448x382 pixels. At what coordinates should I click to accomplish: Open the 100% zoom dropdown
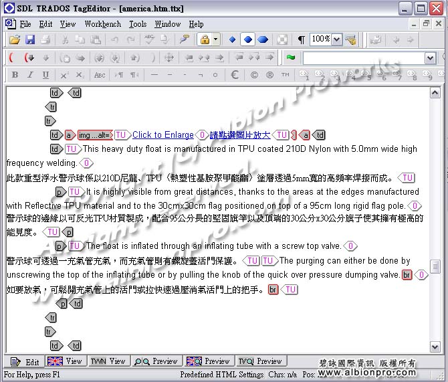[337, 39]
